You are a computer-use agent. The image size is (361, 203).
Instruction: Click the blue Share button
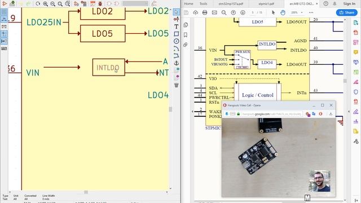click(347, 12)
